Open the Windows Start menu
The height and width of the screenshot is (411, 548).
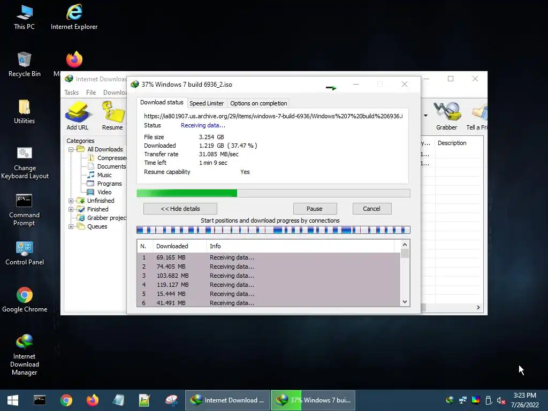(x=13, y=400)
